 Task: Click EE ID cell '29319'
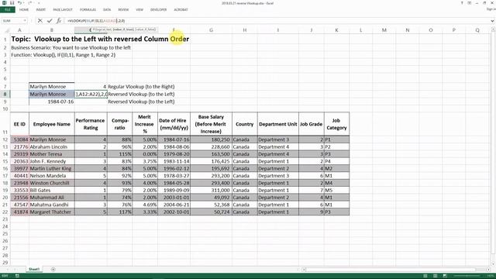(19, 154)
